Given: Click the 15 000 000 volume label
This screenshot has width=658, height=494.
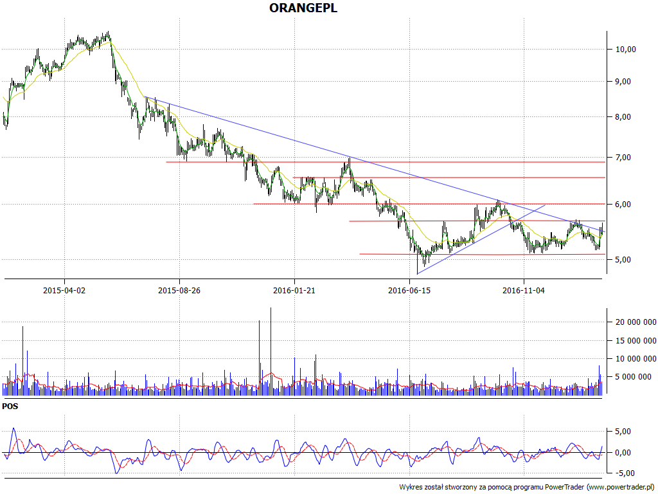Looking at the screenshot, I should (636, 341).
